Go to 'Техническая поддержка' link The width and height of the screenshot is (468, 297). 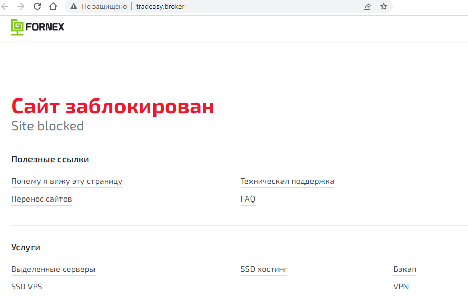(x=287, y=181)
